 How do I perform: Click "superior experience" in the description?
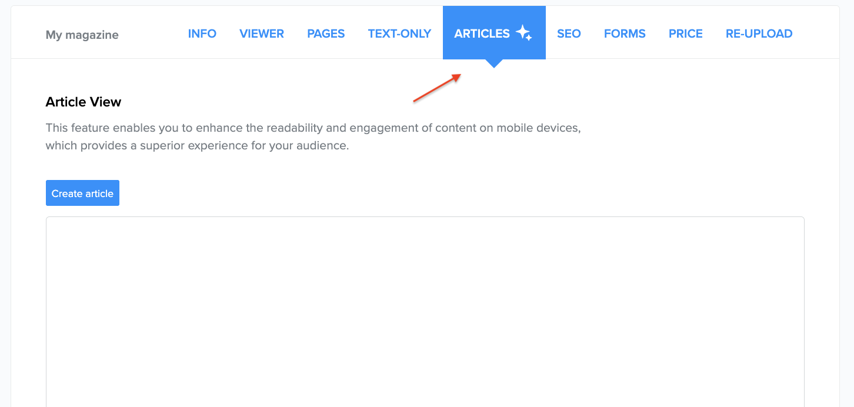(194, 145)
